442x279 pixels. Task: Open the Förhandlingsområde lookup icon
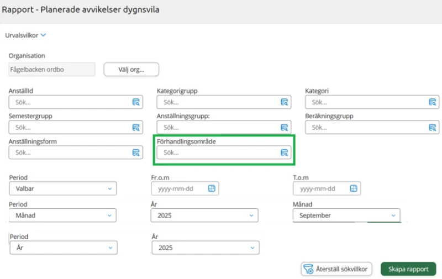284,153
